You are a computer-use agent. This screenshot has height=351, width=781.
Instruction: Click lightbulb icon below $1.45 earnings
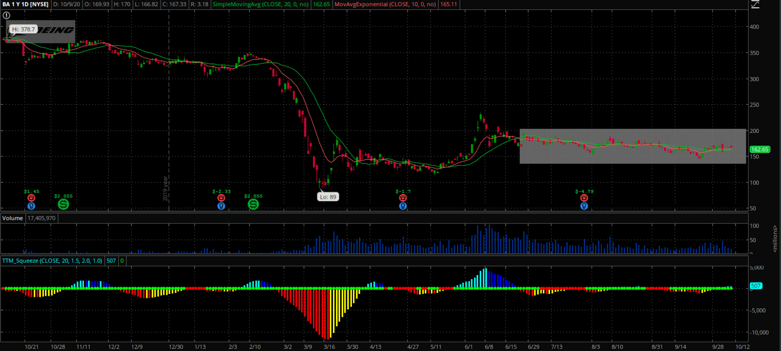tap(31, 206)
